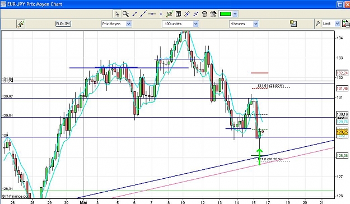Click the 132,24 price label on axis
The height and width of the screenshot is (204, 350).
342,73
